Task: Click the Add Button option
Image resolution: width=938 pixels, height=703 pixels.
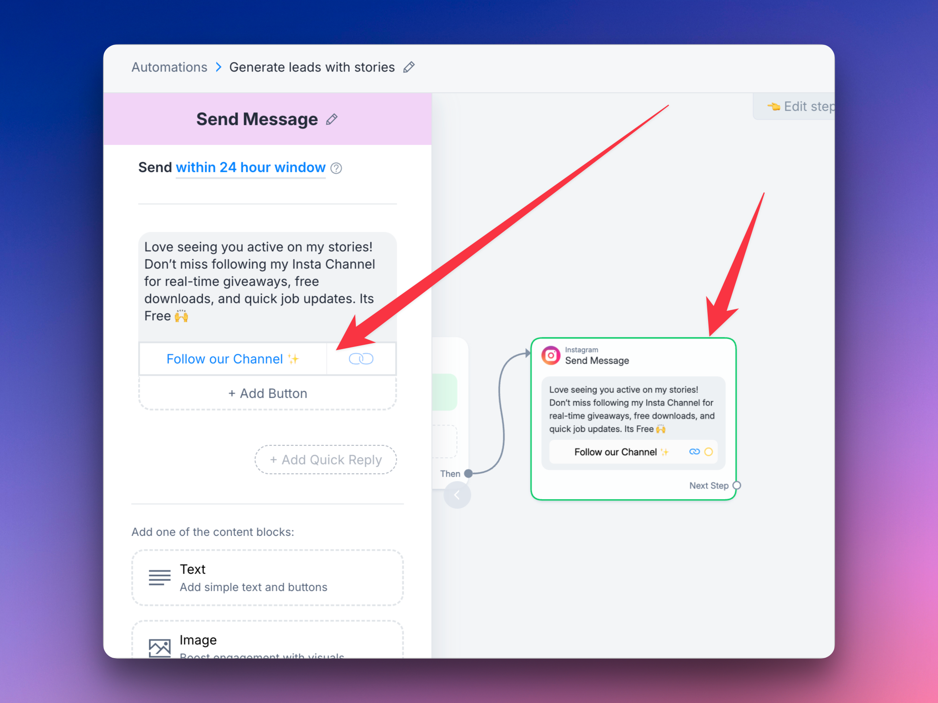Action: [267, 393]
